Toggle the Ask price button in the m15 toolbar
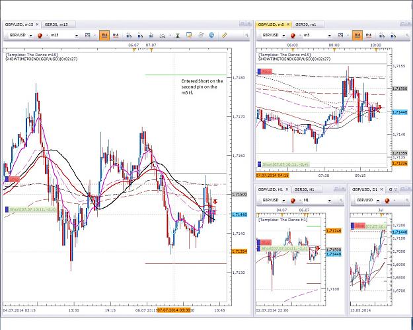Screen dimensions: 413x330 tap(116, 35)
